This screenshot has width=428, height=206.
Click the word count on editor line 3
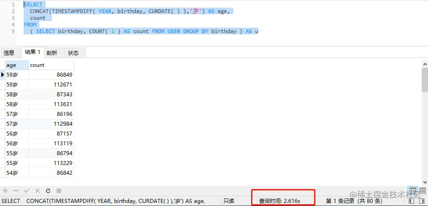tap(38, 18)
